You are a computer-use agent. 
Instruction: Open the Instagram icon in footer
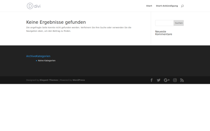point(175,80)
